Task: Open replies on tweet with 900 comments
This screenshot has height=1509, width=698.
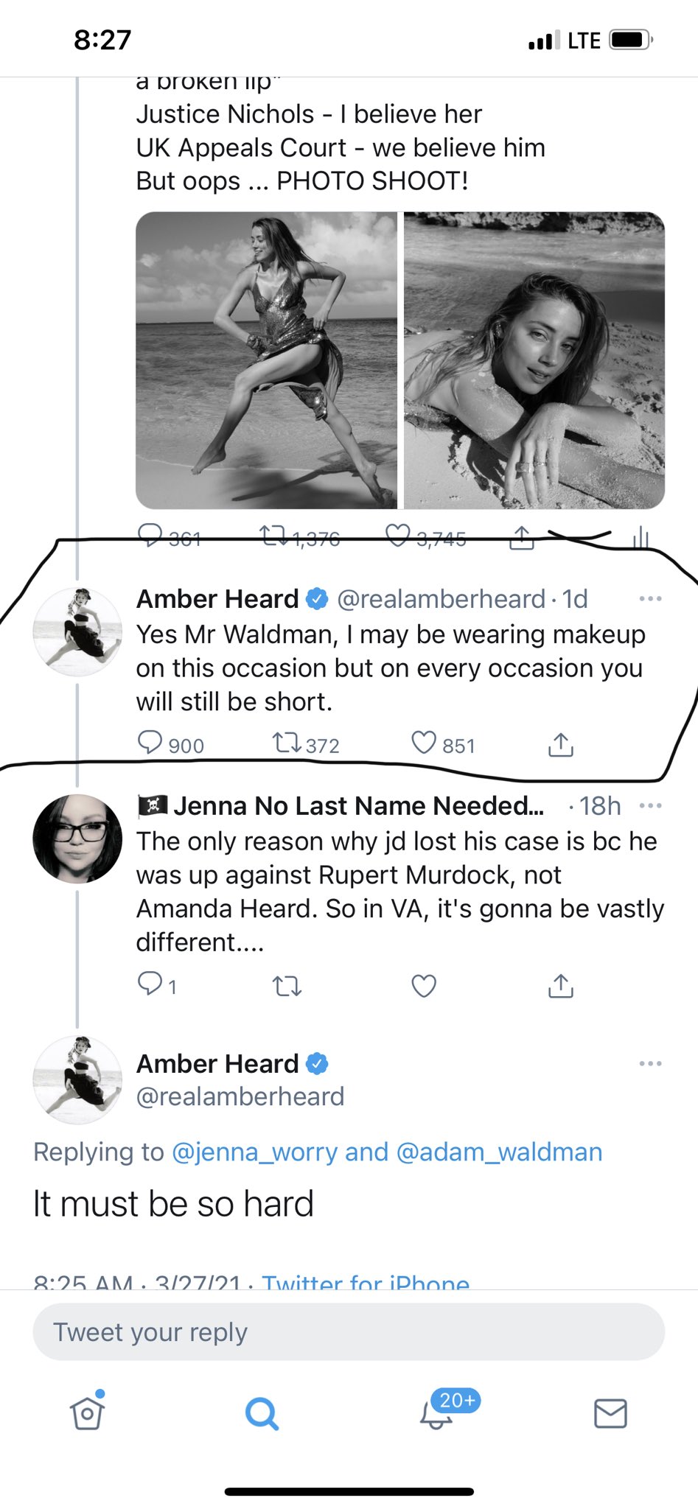Action: click(150, 743)
